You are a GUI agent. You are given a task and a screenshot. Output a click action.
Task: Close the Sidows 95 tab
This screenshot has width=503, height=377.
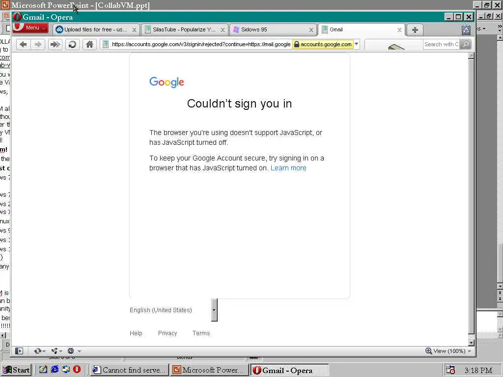(x=311, y=30)
